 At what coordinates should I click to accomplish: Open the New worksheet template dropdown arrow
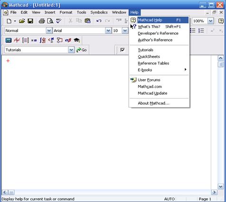[15, 21]
